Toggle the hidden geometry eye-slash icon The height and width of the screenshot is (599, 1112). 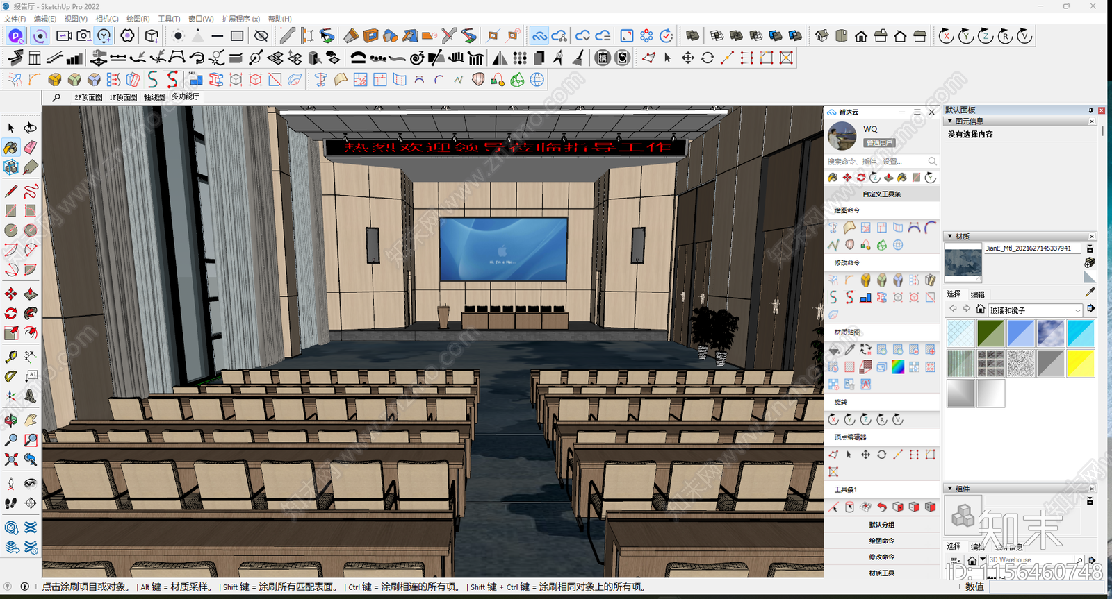pyautogui.click(x=261, y=35)
